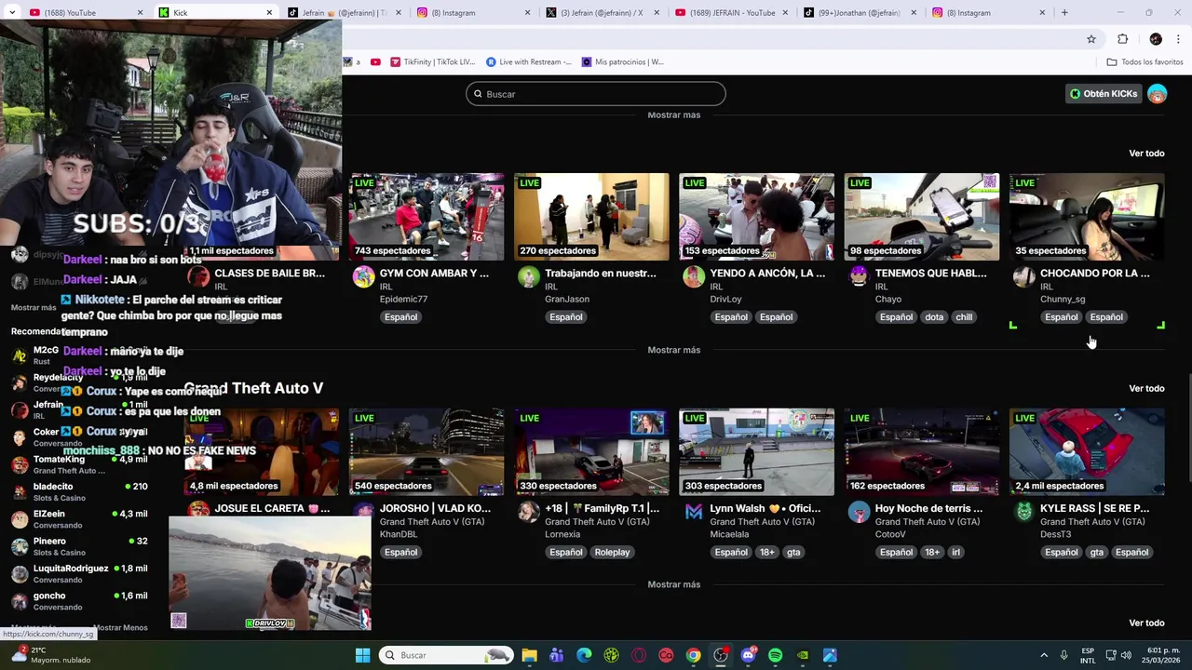Viewport: 1192px width, 670px height.
Task: Open Chrome extensions puzzle icon
Action: (1122, 39)
